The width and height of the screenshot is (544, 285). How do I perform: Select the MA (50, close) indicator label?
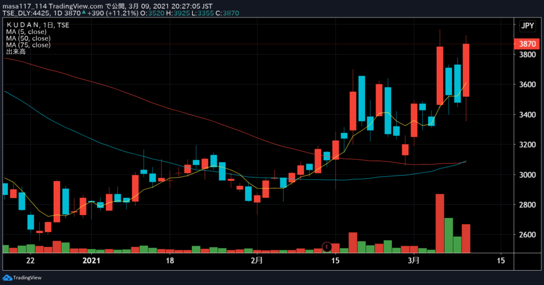[x=28, y=38]
